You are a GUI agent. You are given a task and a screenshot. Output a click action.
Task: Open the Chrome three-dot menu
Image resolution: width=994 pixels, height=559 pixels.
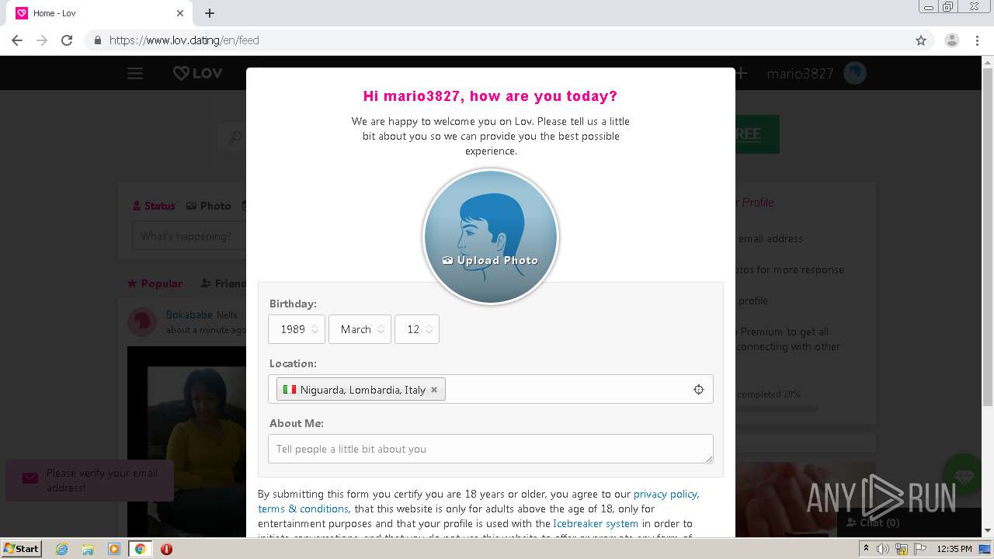point(977,40)
